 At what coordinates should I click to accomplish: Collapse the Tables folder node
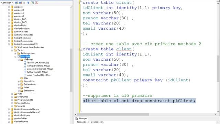12,50
